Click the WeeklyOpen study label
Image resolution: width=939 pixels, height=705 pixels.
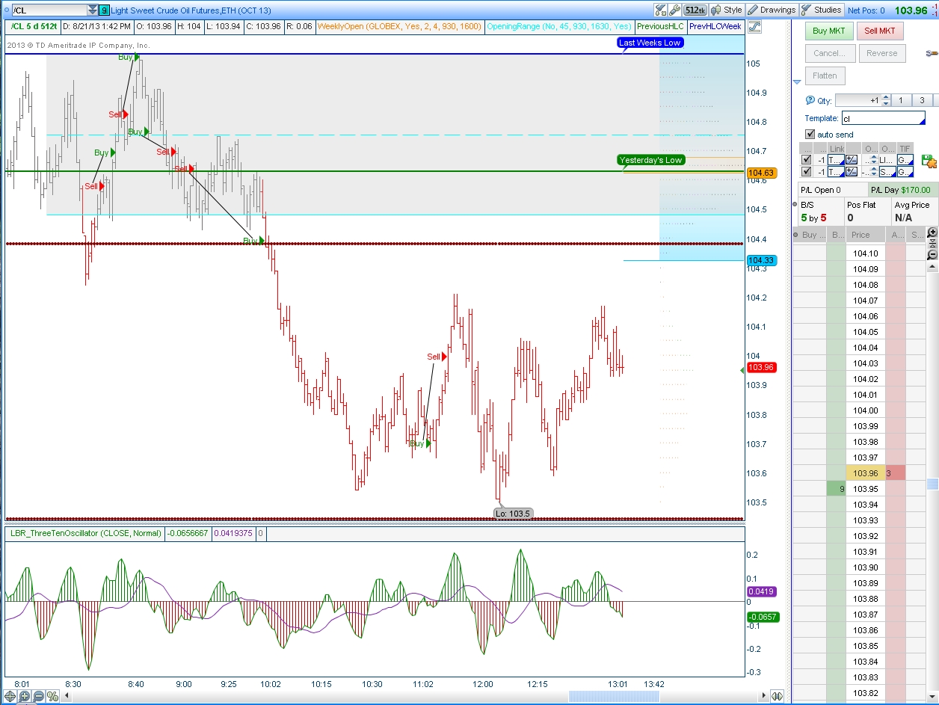click(x=398, y=26)
